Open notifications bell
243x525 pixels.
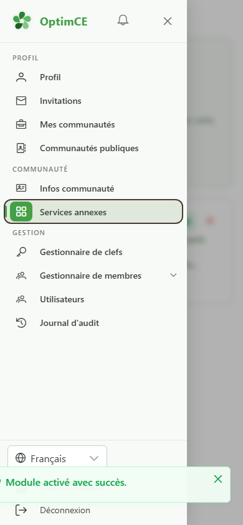pyautogui.click(x=123, y=21)
